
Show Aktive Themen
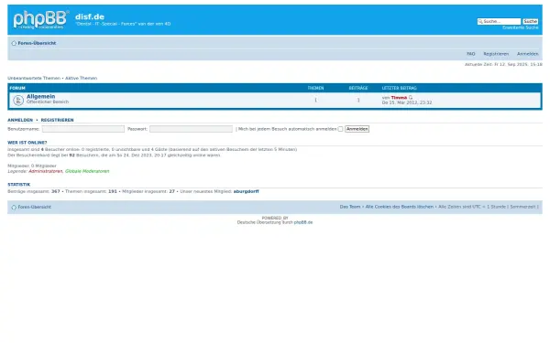[x=81, y=79]
